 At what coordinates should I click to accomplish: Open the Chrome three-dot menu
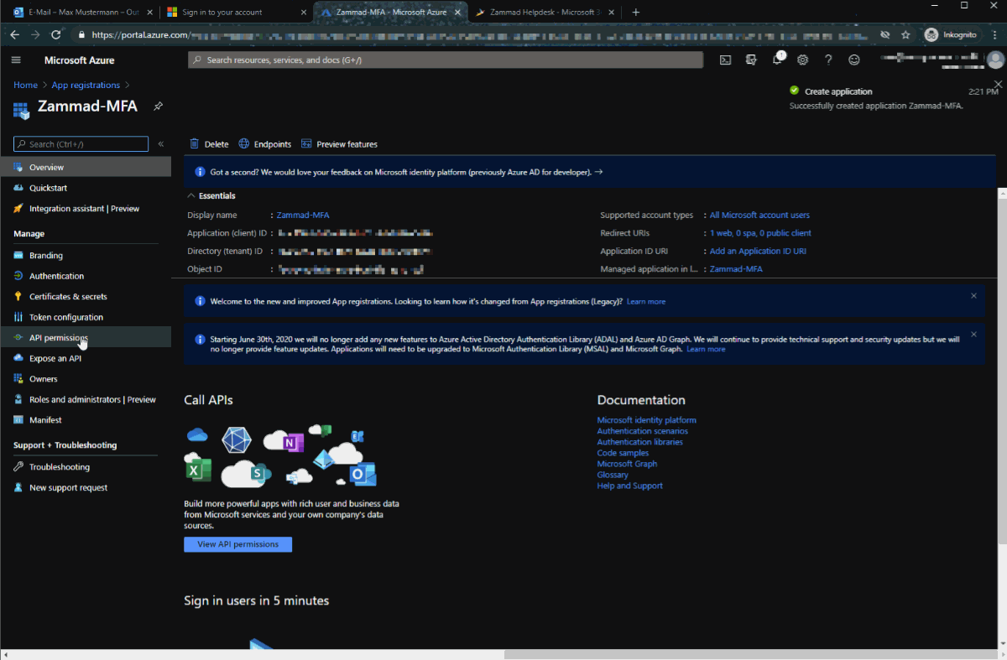pos(994,34)
